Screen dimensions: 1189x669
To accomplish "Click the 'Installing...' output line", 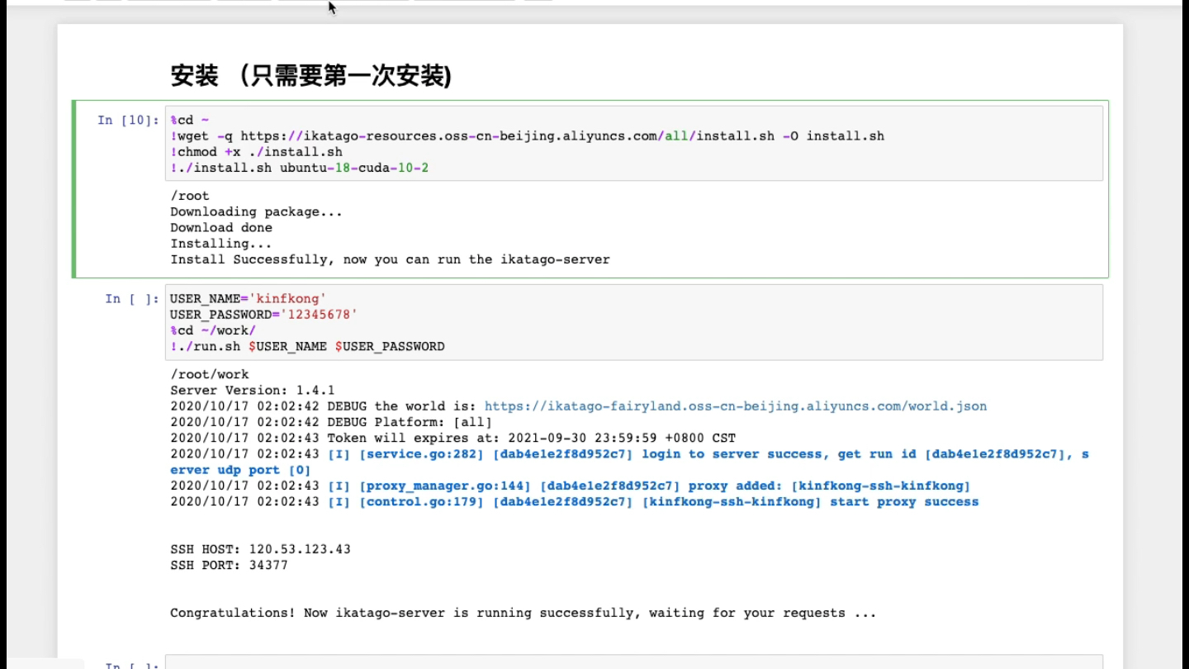I will [x=221, y=244].
